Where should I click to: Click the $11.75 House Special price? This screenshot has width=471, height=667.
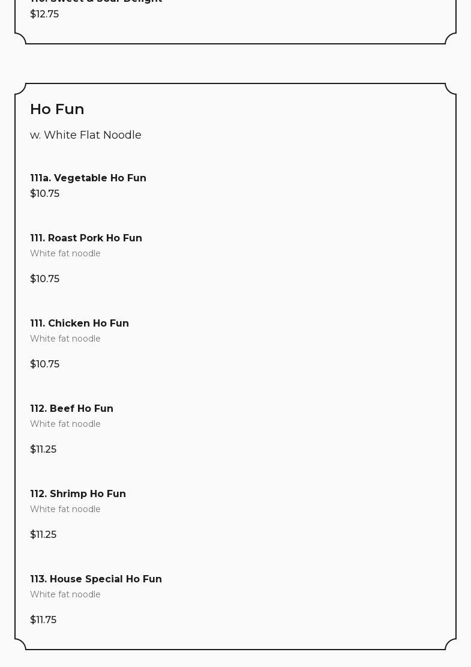tap(43, 620)
